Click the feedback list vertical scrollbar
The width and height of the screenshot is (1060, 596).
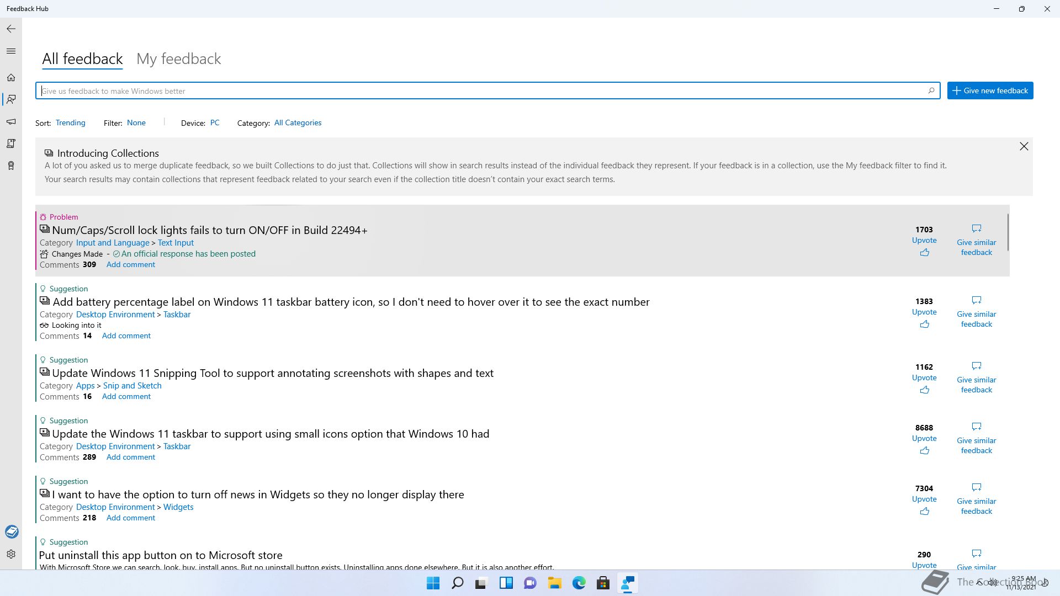tap(1008, 232)
